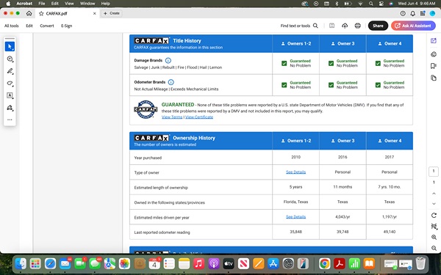This screenshot has height=275, width=441.
Task: Open See Details link for Estimated miles driven
Action: point(295,217)
